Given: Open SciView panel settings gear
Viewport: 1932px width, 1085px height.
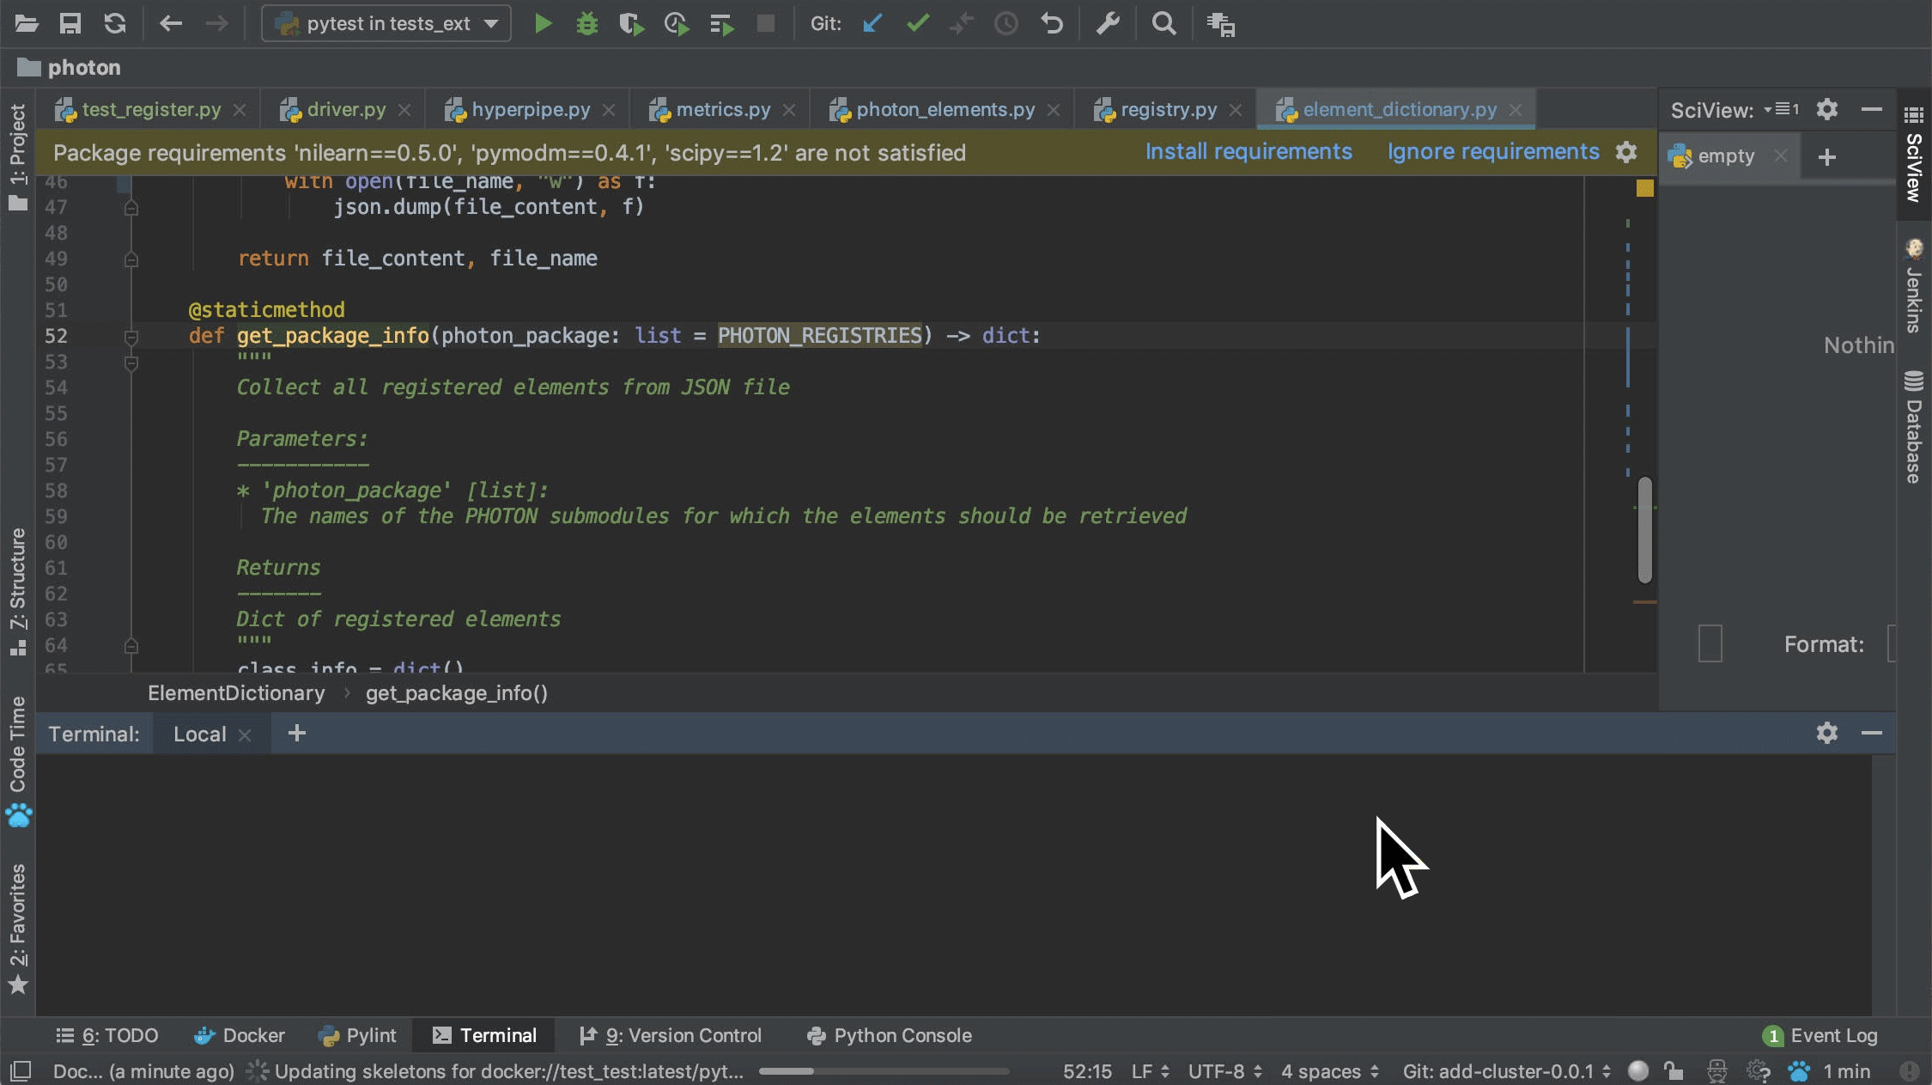Looking at the screenshot, I should [x=1827, y=109].
